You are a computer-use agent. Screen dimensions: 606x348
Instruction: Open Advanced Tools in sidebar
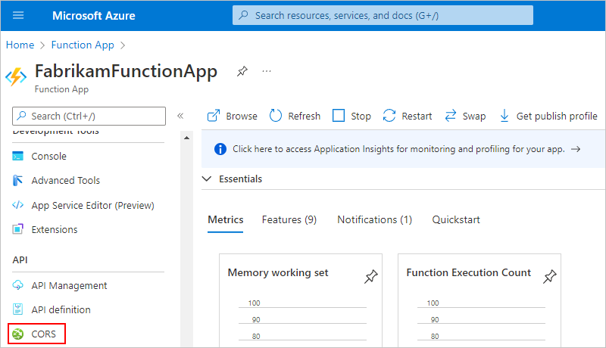65,180
